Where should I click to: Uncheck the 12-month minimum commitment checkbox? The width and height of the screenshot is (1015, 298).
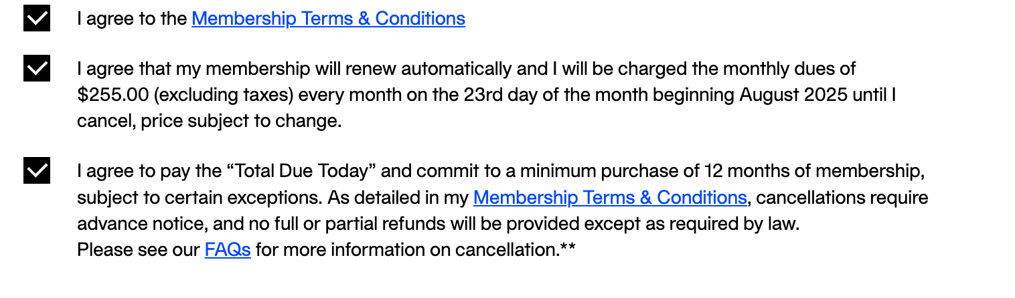36,170
